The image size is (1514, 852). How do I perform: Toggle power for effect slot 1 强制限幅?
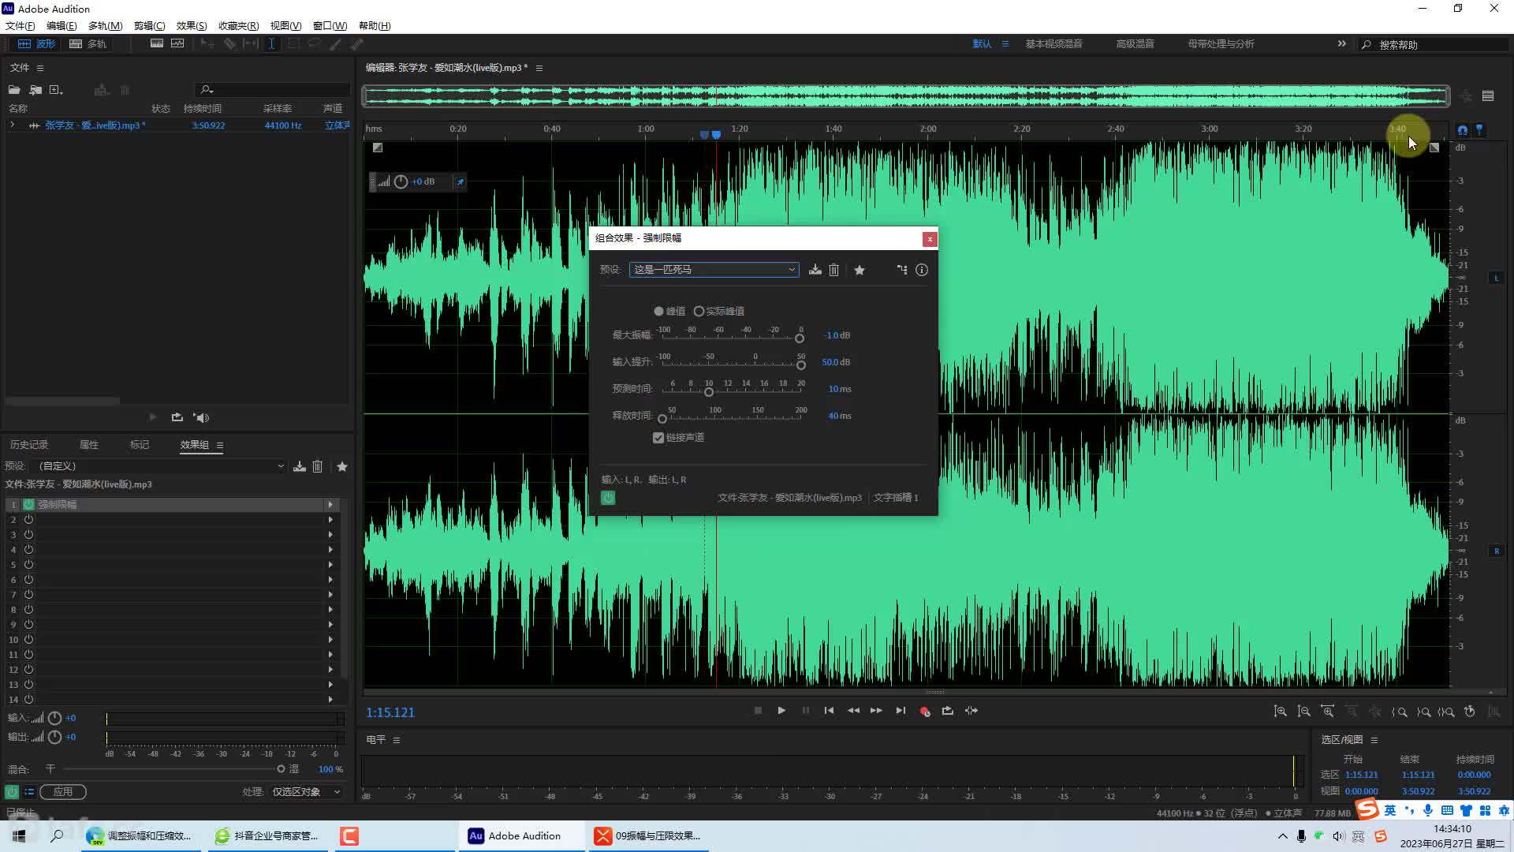[28, 505]
